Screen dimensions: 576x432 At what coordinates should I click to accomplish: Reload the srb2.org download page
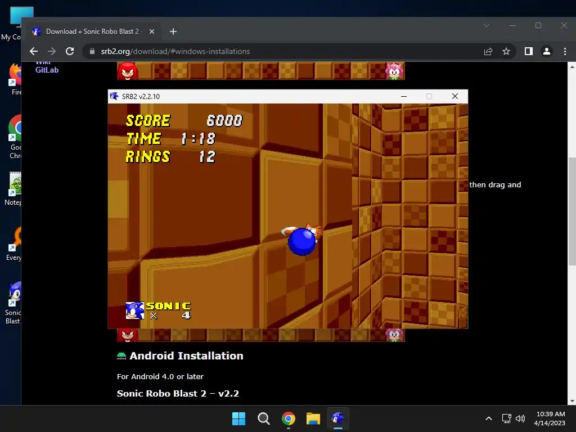70,51
